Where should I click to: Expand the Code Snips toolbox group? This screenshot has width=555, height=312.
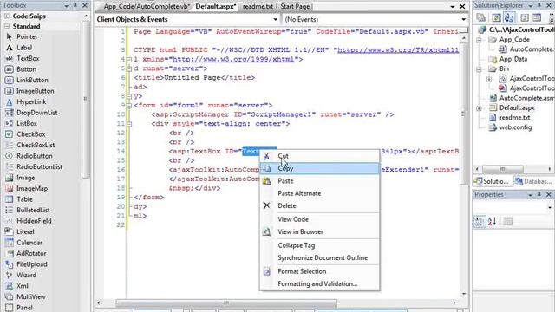pyautogui.click(x=7, y=16)
